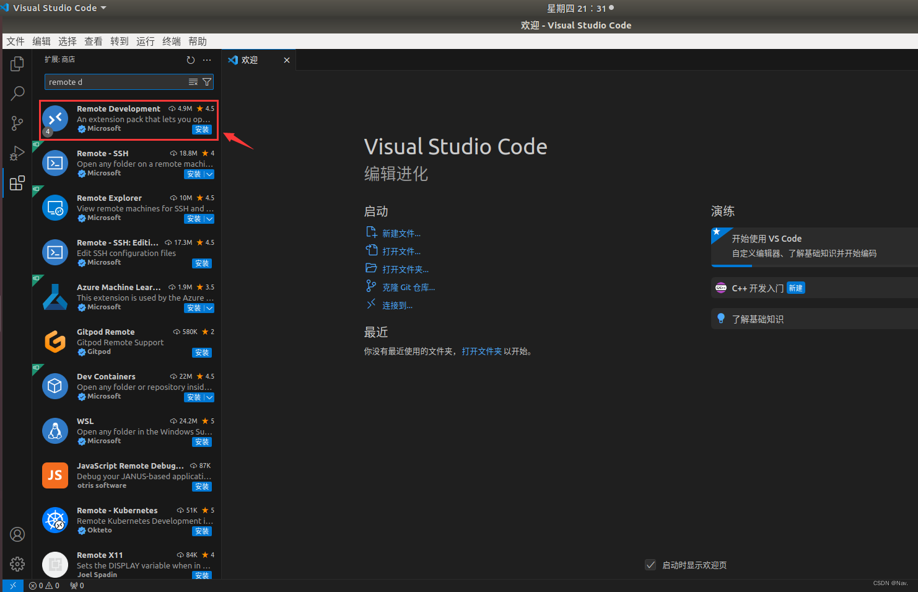Viewport: 918px width, 592px height.
Task: Toggle show welcome page on startup checkbox
Action: point(650,565)
